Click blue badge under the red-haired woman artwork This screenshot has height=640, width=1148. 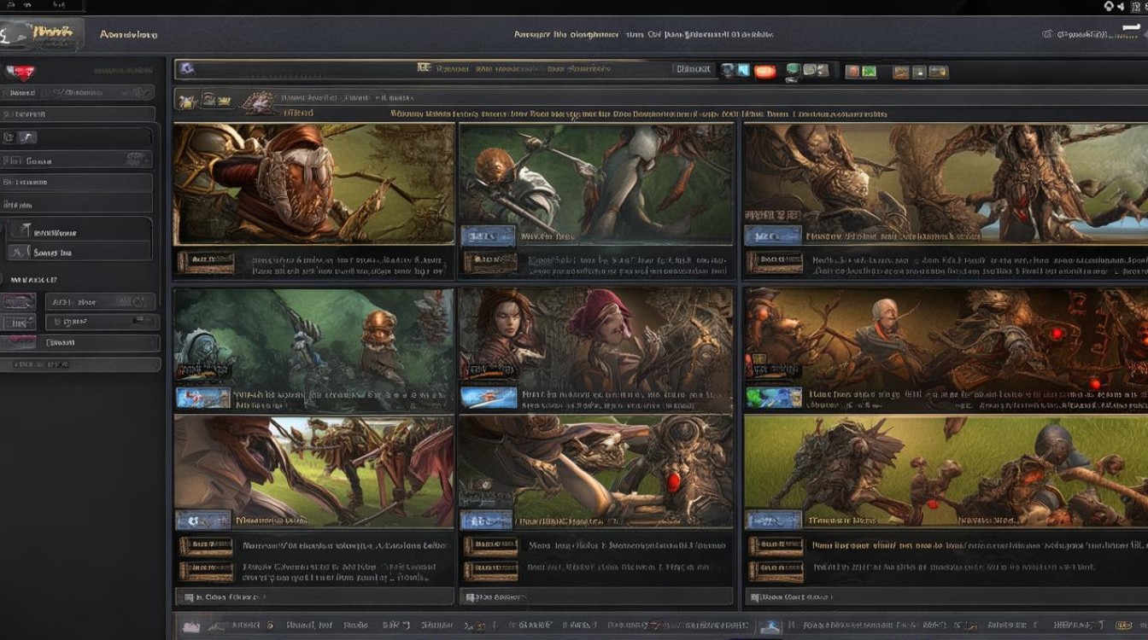(x=489, y=397)
